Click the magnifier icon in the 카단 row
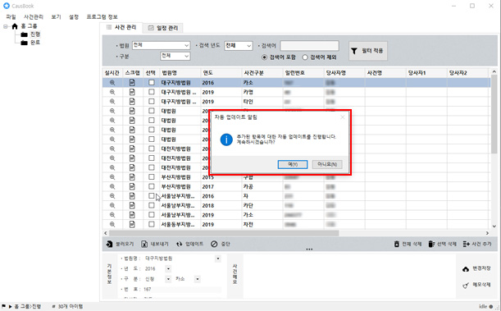The width and height of the screenshot is (501, 311). [x=112, y=205]
